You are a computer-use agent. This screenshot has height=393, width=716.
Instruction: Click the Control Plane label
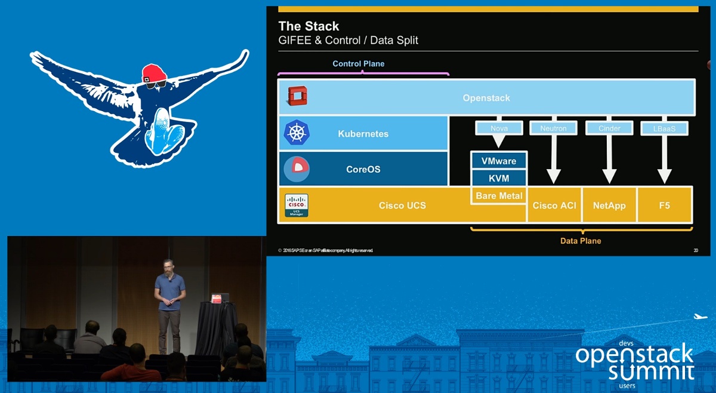(359, 64)
